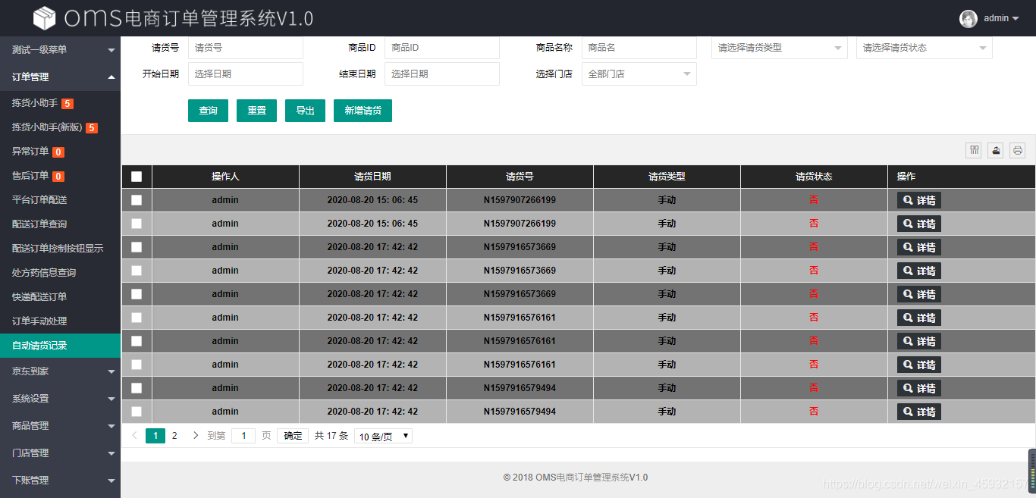Click the OMS box logo icon

pos(46,17)
